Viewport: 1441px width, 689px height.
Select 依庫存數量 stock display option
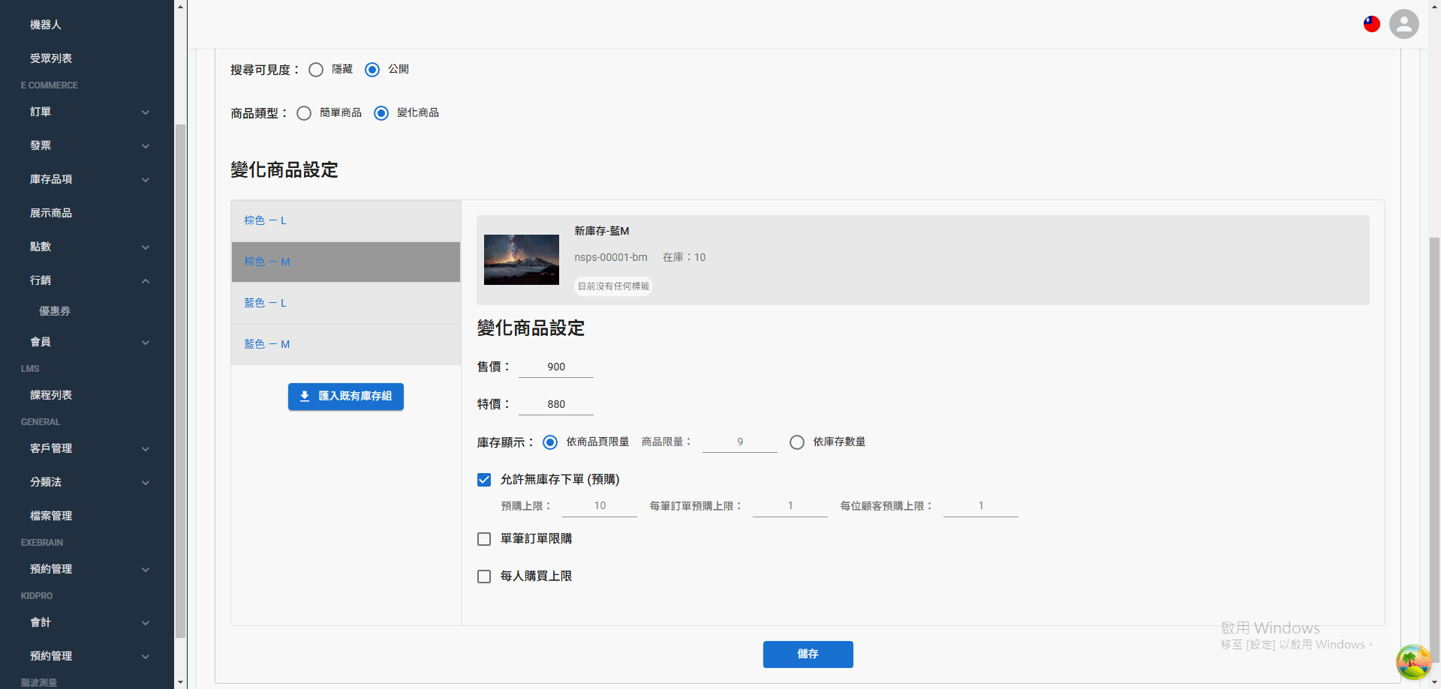coord(797,442)
